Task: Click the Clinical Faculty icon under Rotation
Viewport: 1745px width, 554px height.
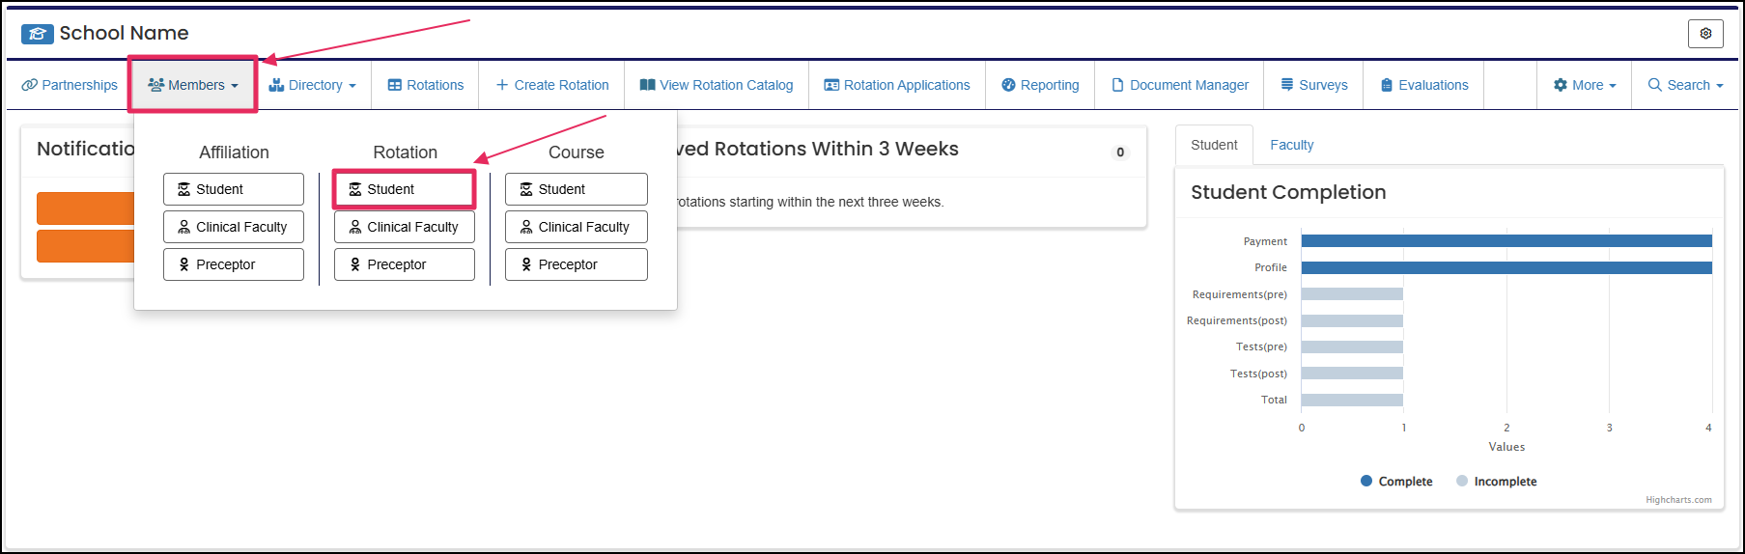Action: coord(355,227)
